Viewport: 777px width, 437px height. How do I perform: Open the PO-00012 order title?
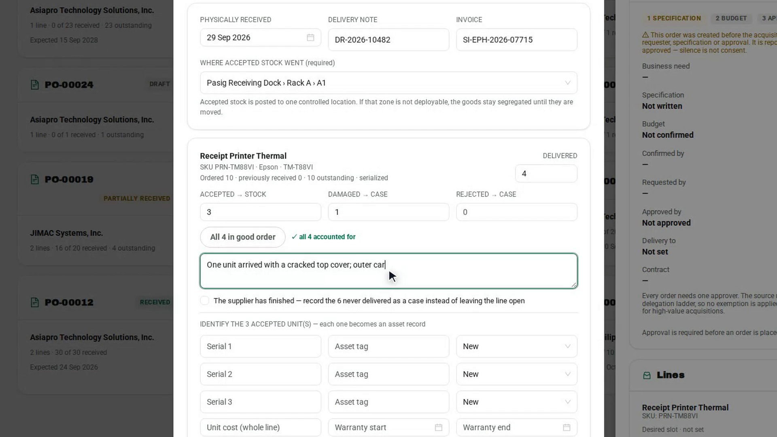[69, 302]
